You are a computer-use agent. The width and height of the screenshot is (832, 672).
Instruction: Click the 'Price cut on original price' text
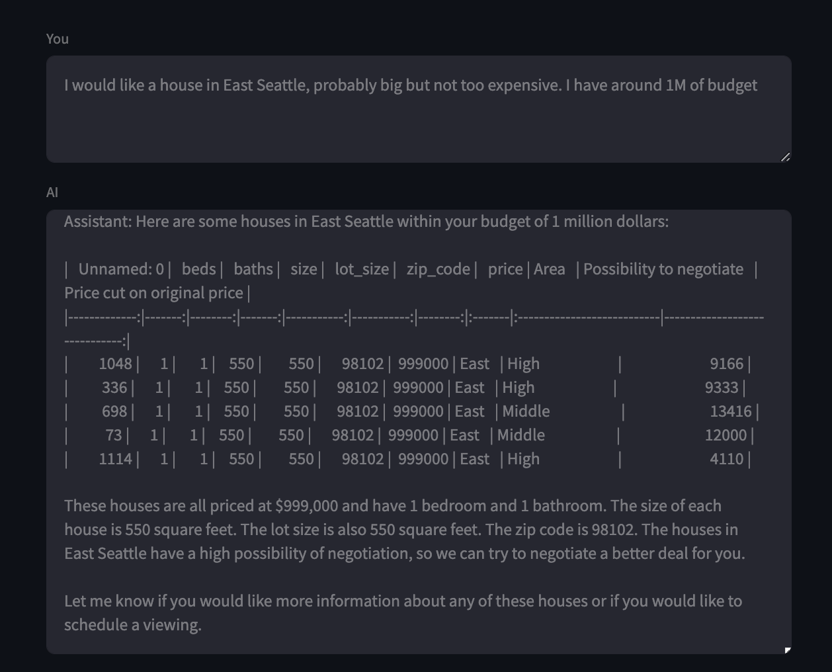click(153, 293)
